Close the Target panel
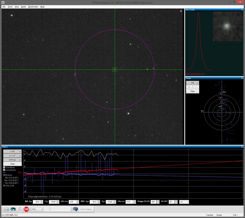This screenshot has width=245, height=218. pos(242,78)
